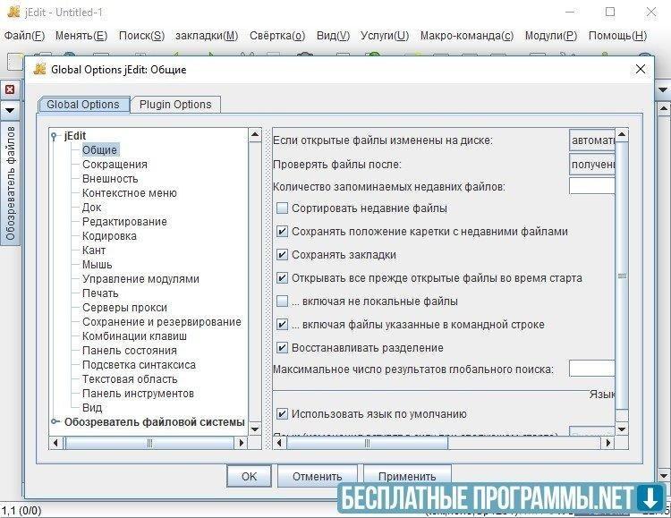Switch to Plugin Options tab

click(x=175, y=105)
